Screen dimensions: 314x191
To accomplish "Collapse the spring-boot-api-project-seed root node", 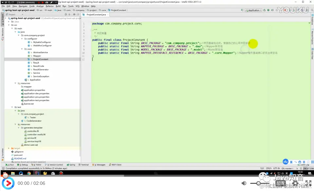I will pos(6,18).
